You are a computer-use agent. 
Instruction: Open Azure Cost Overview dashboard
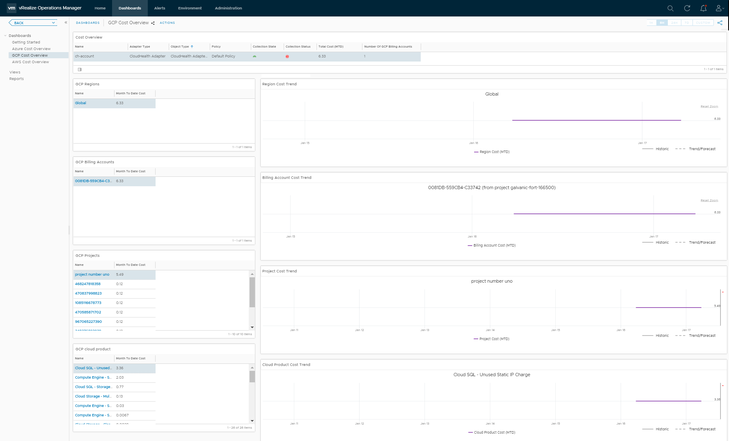31,49
